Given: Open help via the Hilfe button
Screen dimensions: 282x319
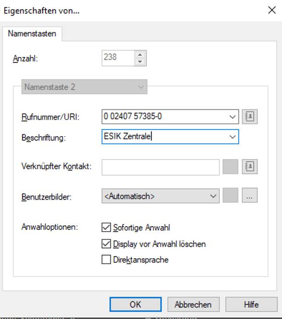Looking at the screenshot, I should click(251, 304).
